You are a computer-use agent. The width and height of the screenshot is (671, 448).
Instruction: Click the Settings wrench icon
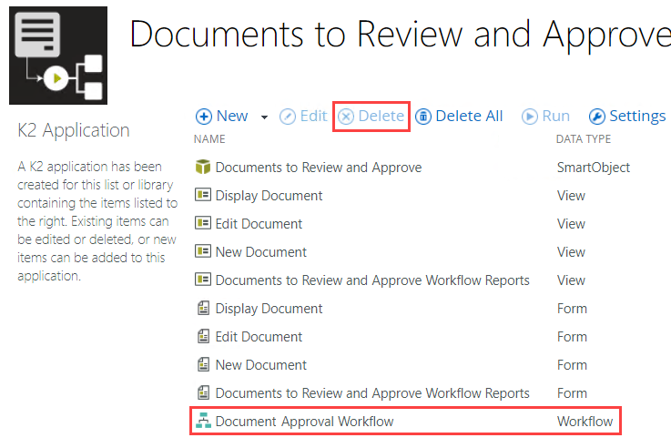597,117
